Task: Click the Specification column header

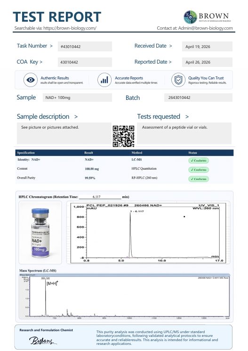Action: [26, 153]
